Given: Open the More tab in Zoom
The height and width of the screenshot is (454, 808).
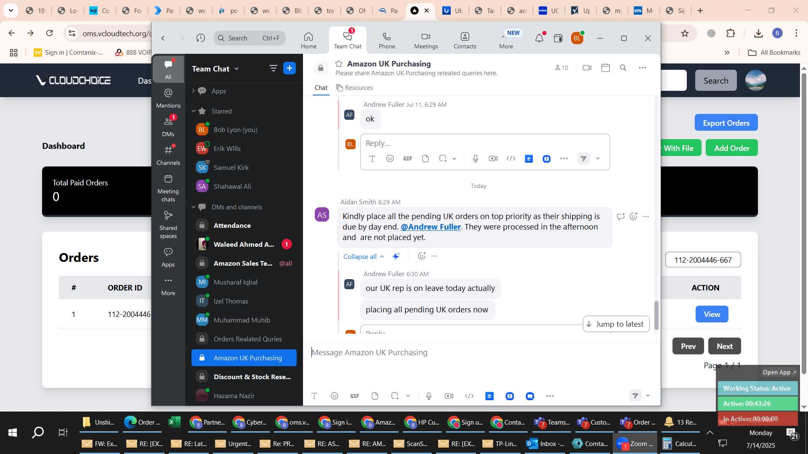Looking at the screenshot, I should 506,40.
